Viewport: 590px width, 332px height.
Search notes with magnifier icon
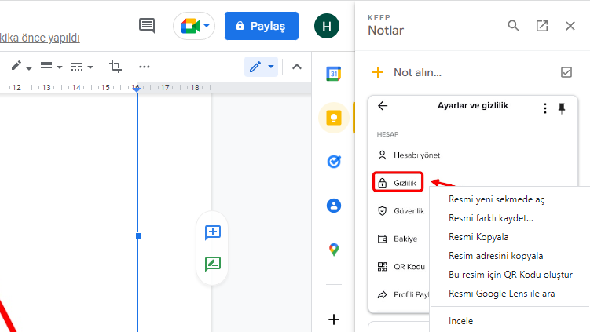(x=514, y=26)
